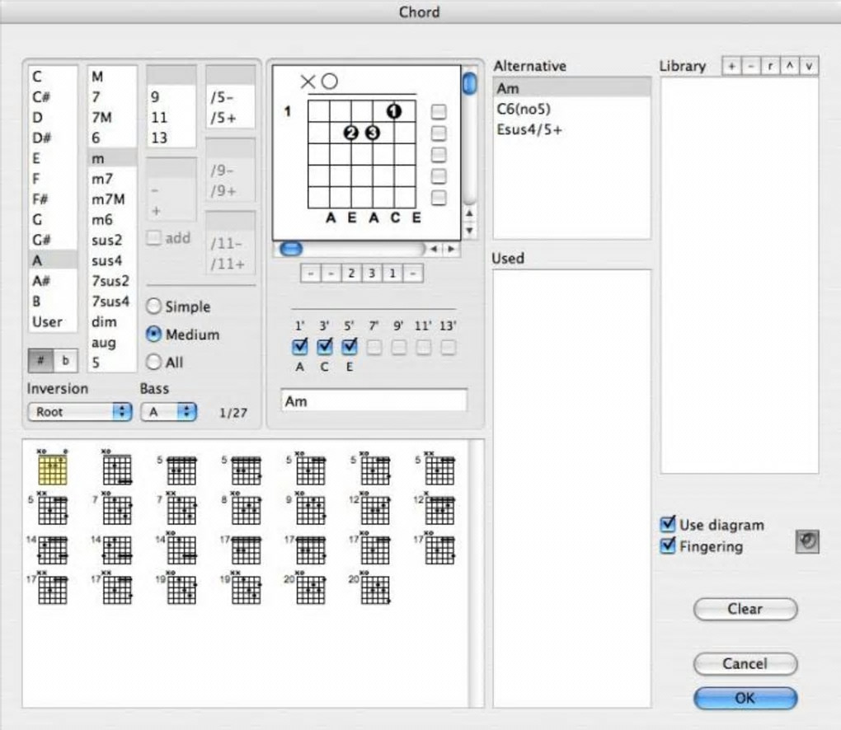The height and width of the screenshot is (730, 841).
Task: Choose sus4 in the chord type list
Action: (x=107, y=260)
